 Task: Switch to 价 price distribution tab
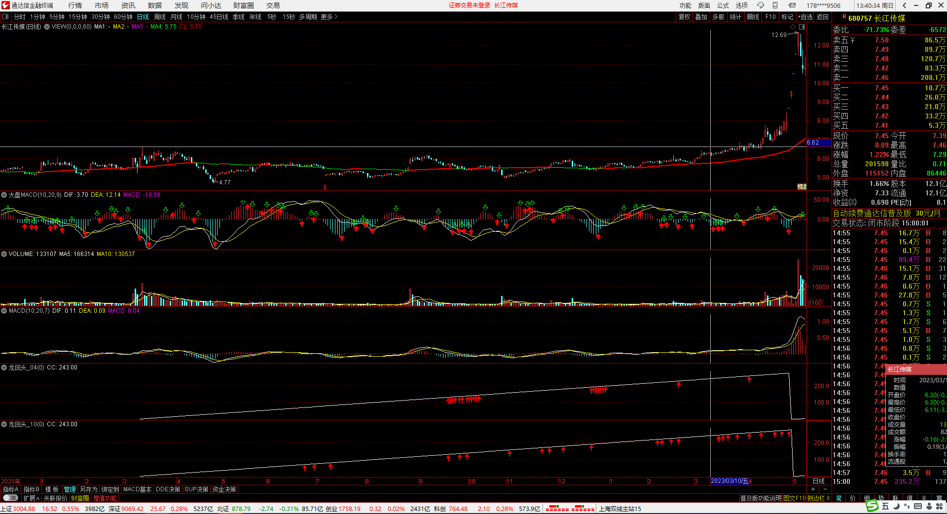point(853,498)
